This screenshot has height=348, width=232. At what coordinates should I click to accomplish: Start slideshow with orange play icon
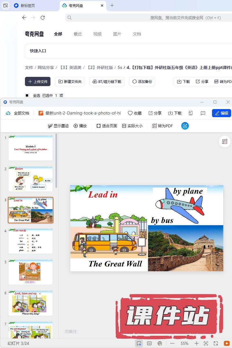click(226, 343)
